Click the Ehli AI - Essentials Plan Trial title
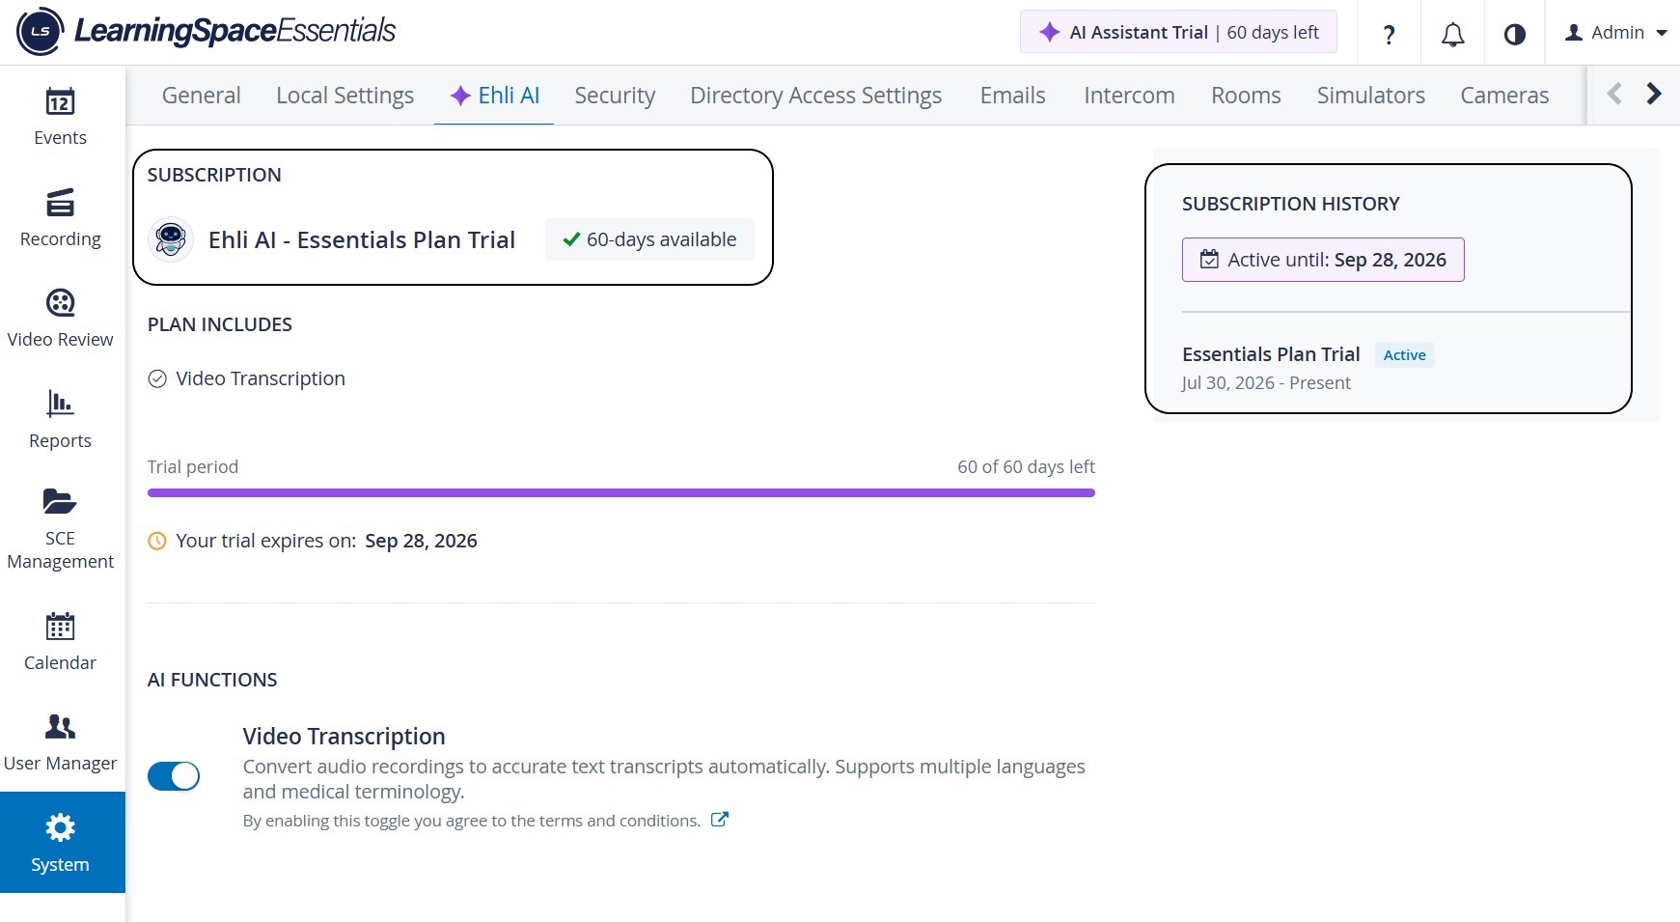Screen dimensions: 1680x922 362,239
